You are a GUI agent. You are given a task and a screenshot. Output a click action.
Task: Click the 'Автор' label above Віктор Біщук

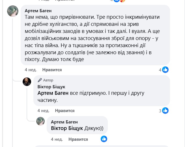pyautogui.click(x=48, y=80)
